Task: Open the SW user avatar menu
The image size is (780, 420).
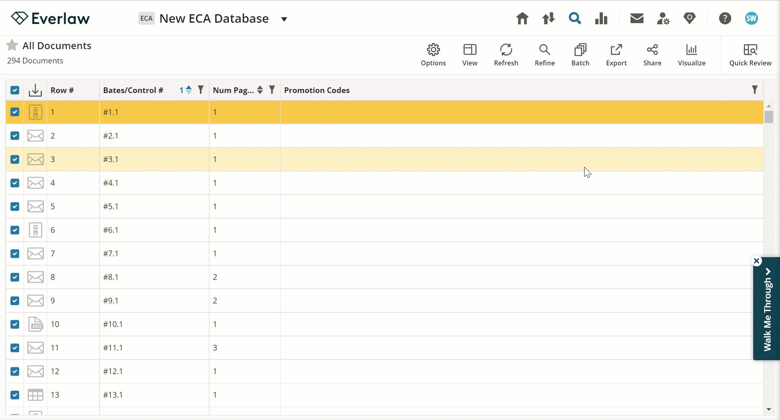Action: [752, 18]
